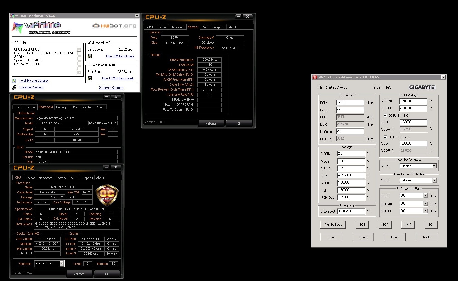The width and height of the screenshot is (458, 281).
Task: Click the wPrime title bar icon
Action: (x=13, y=16)
